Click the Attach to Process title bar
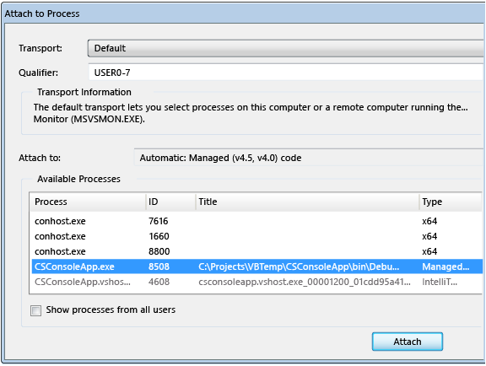486x366 pixels. [x=244, y=13]
